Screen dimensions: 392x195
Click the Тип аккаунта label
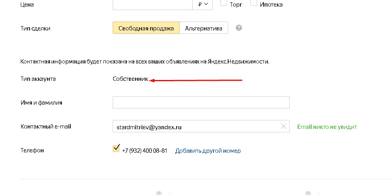tap(38, 79)
